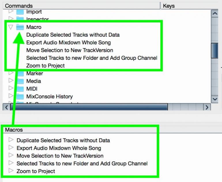Click the Commands column header
Viewport: 222px width, 182px height.
pyautogui.click(x=81, y=6)
